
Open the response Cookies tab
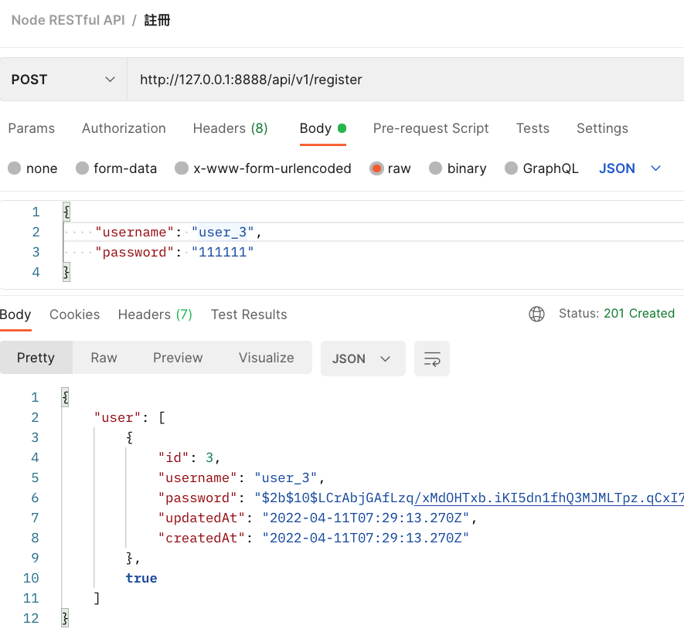(x=75, y=314)
